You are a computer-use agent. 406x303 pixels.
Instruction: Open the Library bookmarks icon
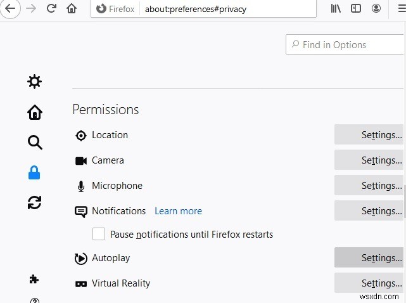pyautogui.click(x=336, y=9)
